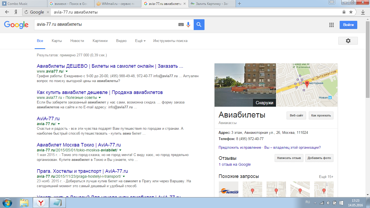Open the browser downloads arrow
The height and width of the screenshot is (208, 370).
[x=363, y=12]
